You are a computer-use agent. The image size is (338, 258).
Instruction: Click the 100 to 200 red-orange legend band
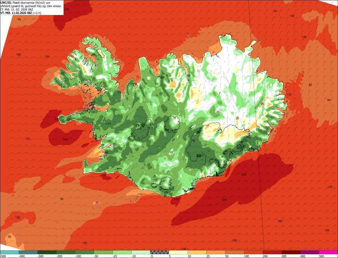tap(253, 252)
